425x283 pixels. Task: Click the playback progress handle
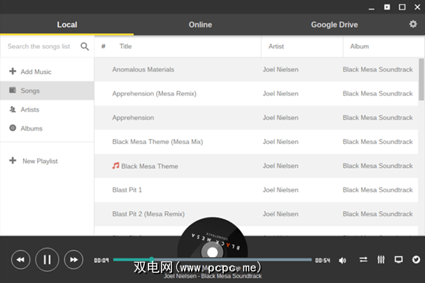pos(152,260)
